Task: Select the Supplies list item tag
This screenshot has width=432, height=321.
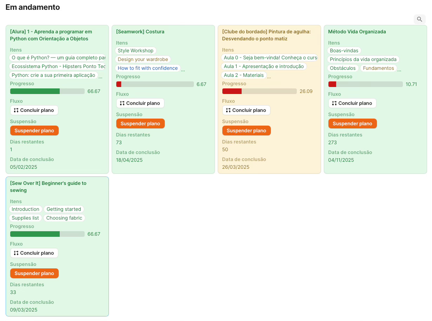Action: pos(25,218)
